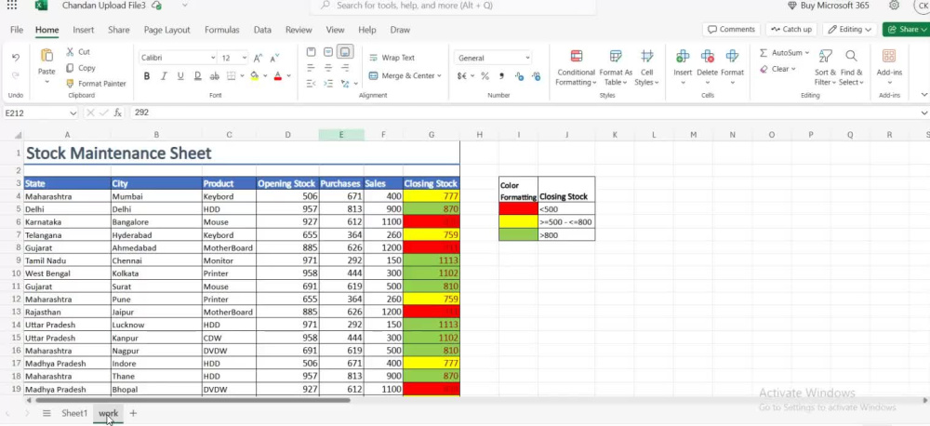Switch to the Formulas tab
The width and height of the screenshot is (930, 426).
(x=222, y=30)
